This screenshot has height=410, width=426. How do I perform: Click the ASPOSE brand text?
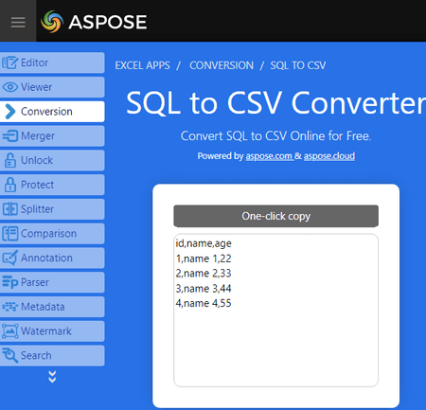108,22
